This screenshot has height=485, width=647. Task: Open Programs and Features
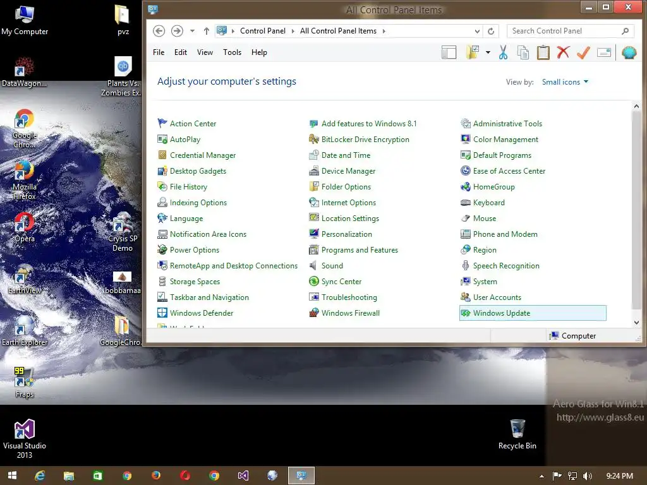[354, 250]
